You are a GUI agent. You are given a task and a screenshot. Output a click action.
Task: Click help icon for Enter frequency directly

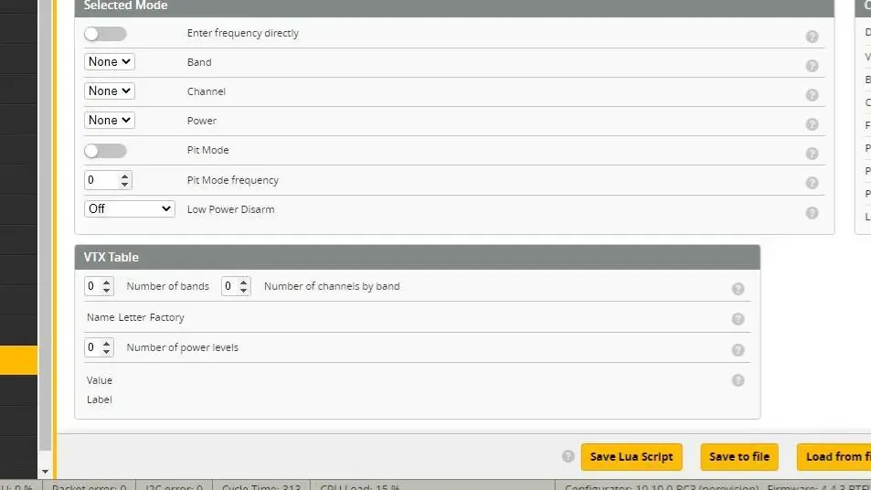(812, 37)
